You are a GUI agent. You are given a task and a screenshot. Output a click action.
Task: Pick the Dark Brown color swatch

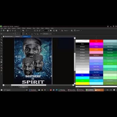(96, 55)
